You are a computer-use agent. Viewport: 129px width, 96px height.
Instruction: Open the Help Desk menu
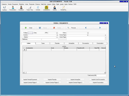(44, 4)
